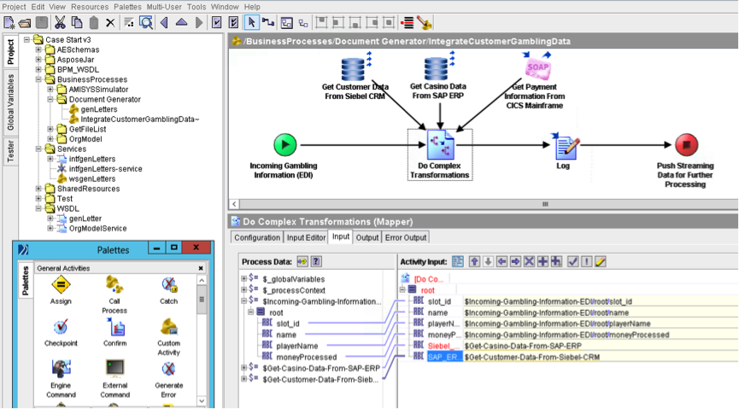This screenshot has height=409, width=739.
Task: Select Get Customer Data From Siebel CRM activity
Action: pos(354,70)
